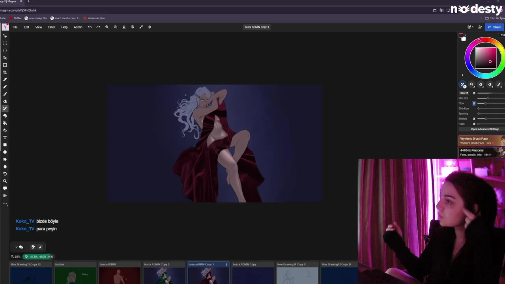Select the Text tool
This screenshot has height=284, width=505.
[5, 138]
